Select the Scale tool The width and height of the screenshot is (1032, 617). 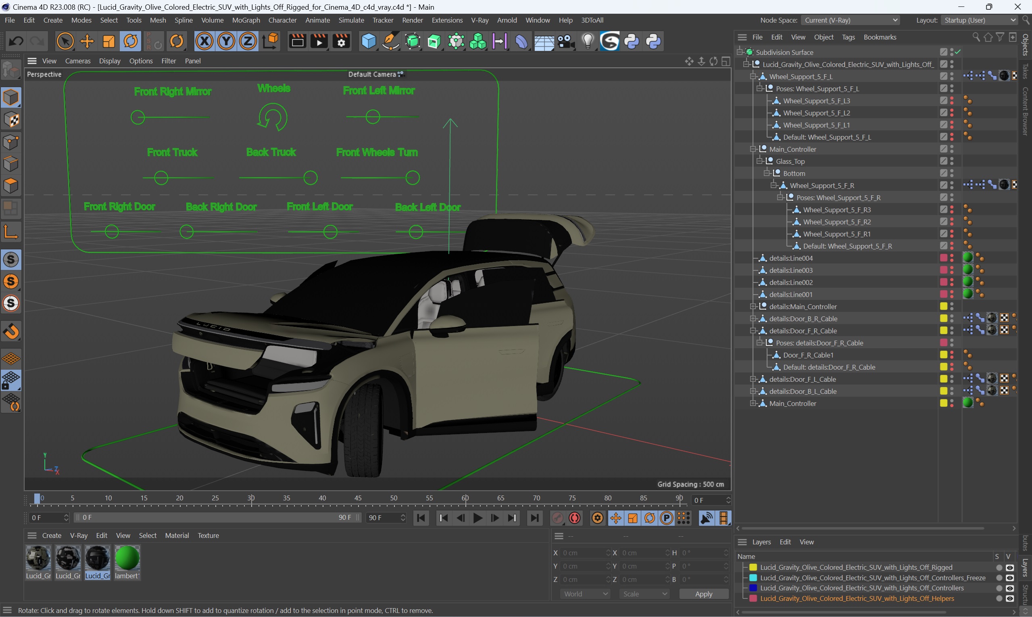(x=108, y=41)
